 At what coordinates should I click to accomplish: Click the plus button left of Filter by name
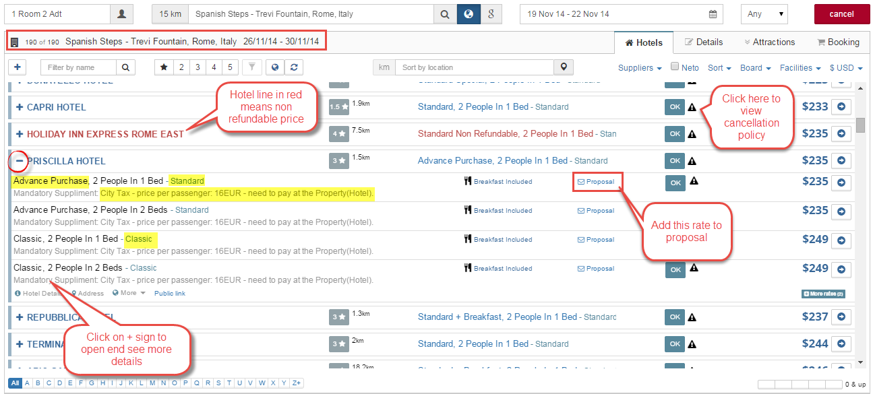tap(18, 67)
